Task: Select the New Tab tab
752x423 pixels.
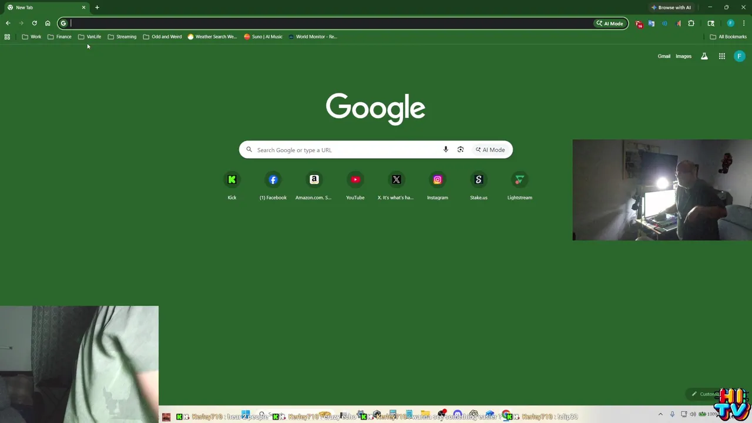Action: pos(46,8)
